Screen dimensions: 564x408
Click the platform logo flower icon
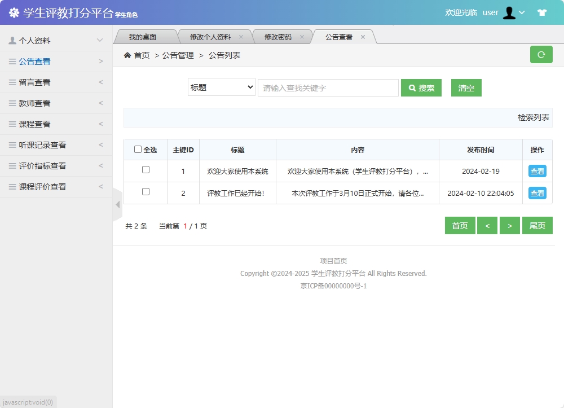point(14,12)
